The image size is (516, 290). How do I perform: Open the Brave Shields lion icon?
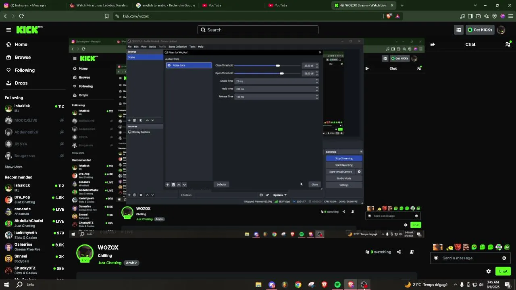[389, 16]
